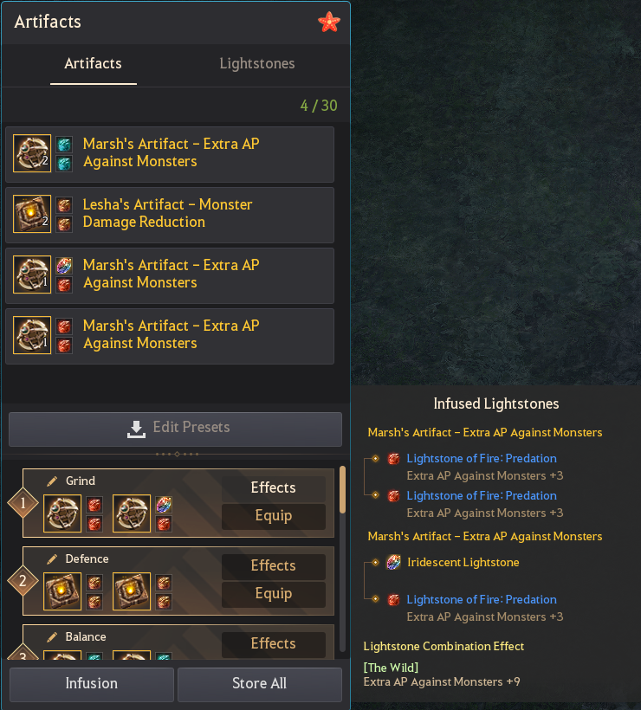Equip the Grind preset
The width and height of the screenshot is (641, 710).
(273, 516)
